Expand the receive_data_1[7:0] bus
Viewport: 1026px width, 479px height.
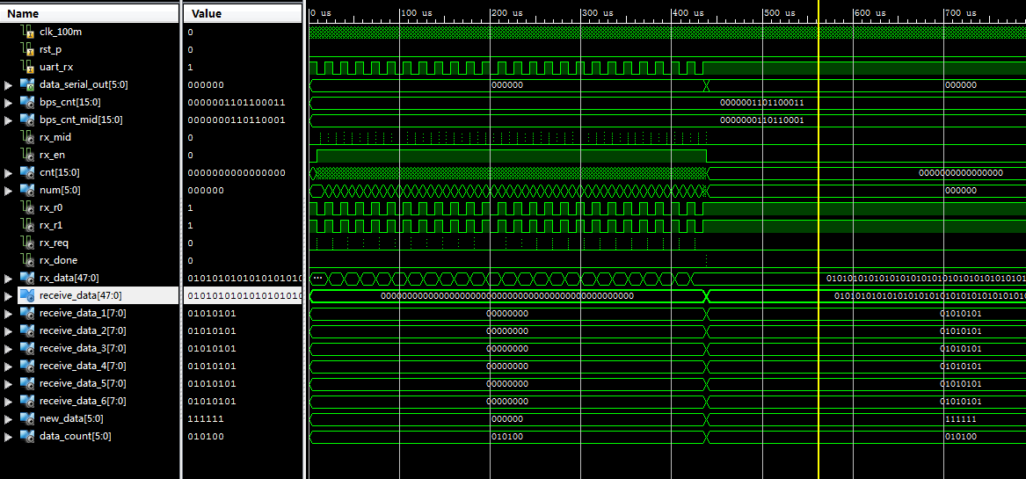click(9, 313)
